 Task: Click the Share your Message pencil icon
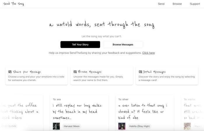pyautogui.click(x=10, y=72)
